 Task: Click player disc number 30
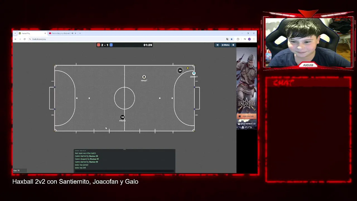coord(180,70)
